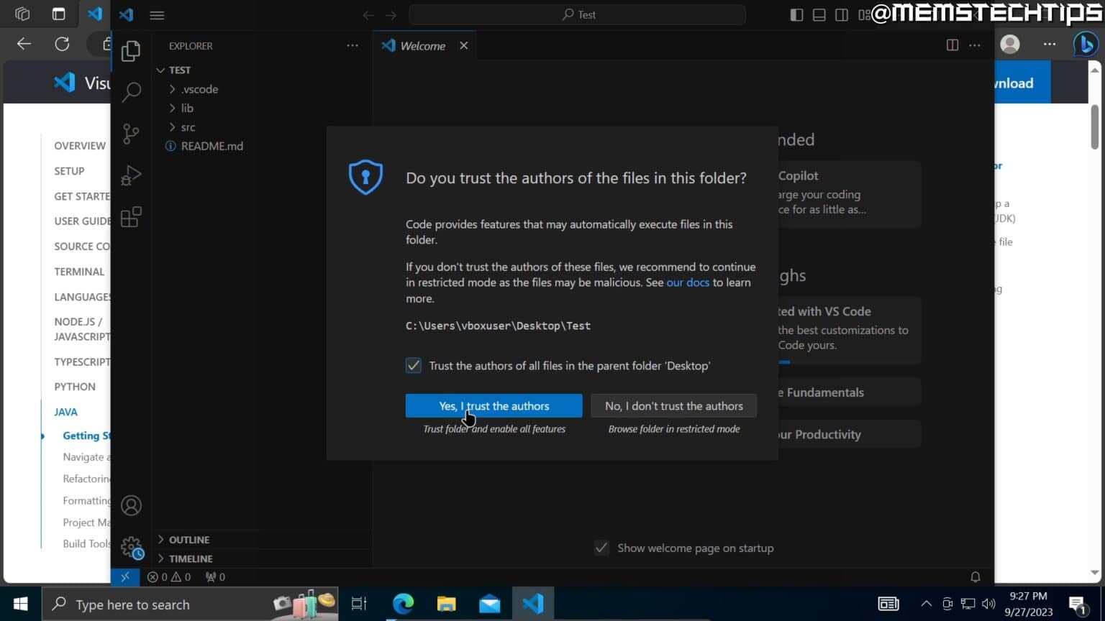Screen dimensions: 1105x621
Task: Toggle the secondary side bar layout icon
Action: (x=841, y=15)
